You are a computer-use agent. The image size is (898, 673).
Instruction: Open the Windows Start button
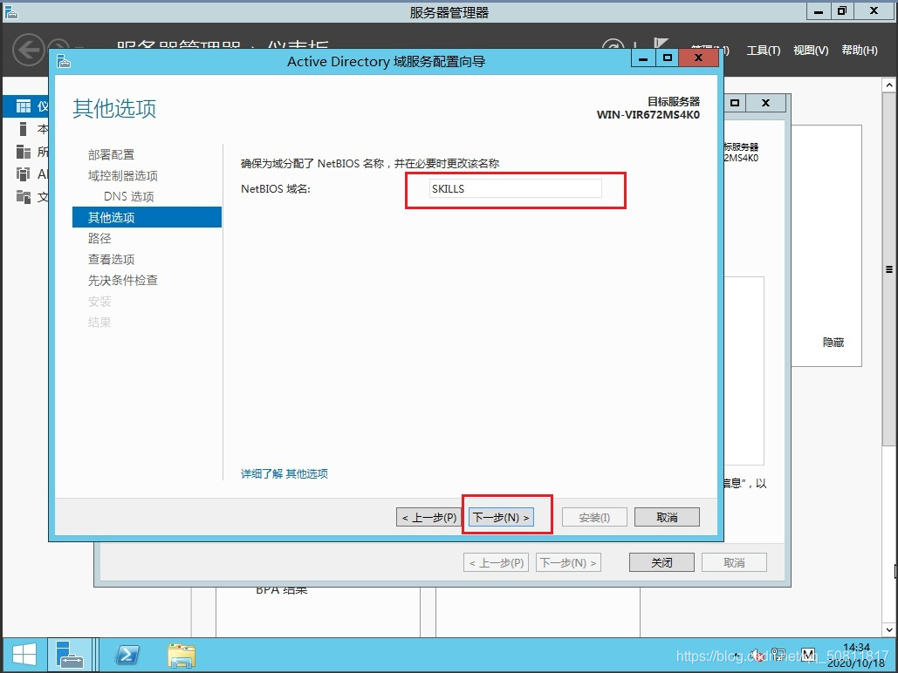(x=24, y=656)
